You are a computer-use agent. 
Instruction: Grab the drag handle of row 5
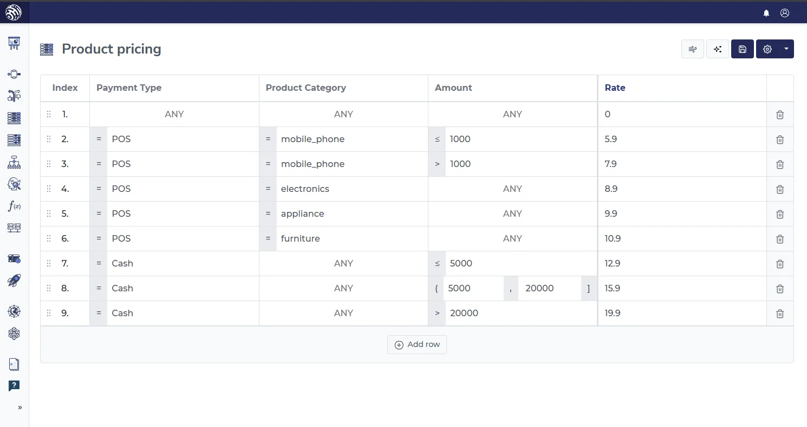pyautogui.click(x=49, y=214)
